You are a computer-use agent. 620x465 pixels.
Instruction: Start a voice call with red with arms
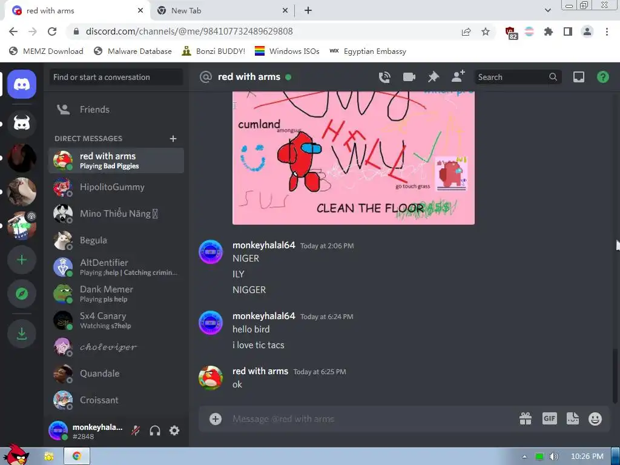click(384, 77)
